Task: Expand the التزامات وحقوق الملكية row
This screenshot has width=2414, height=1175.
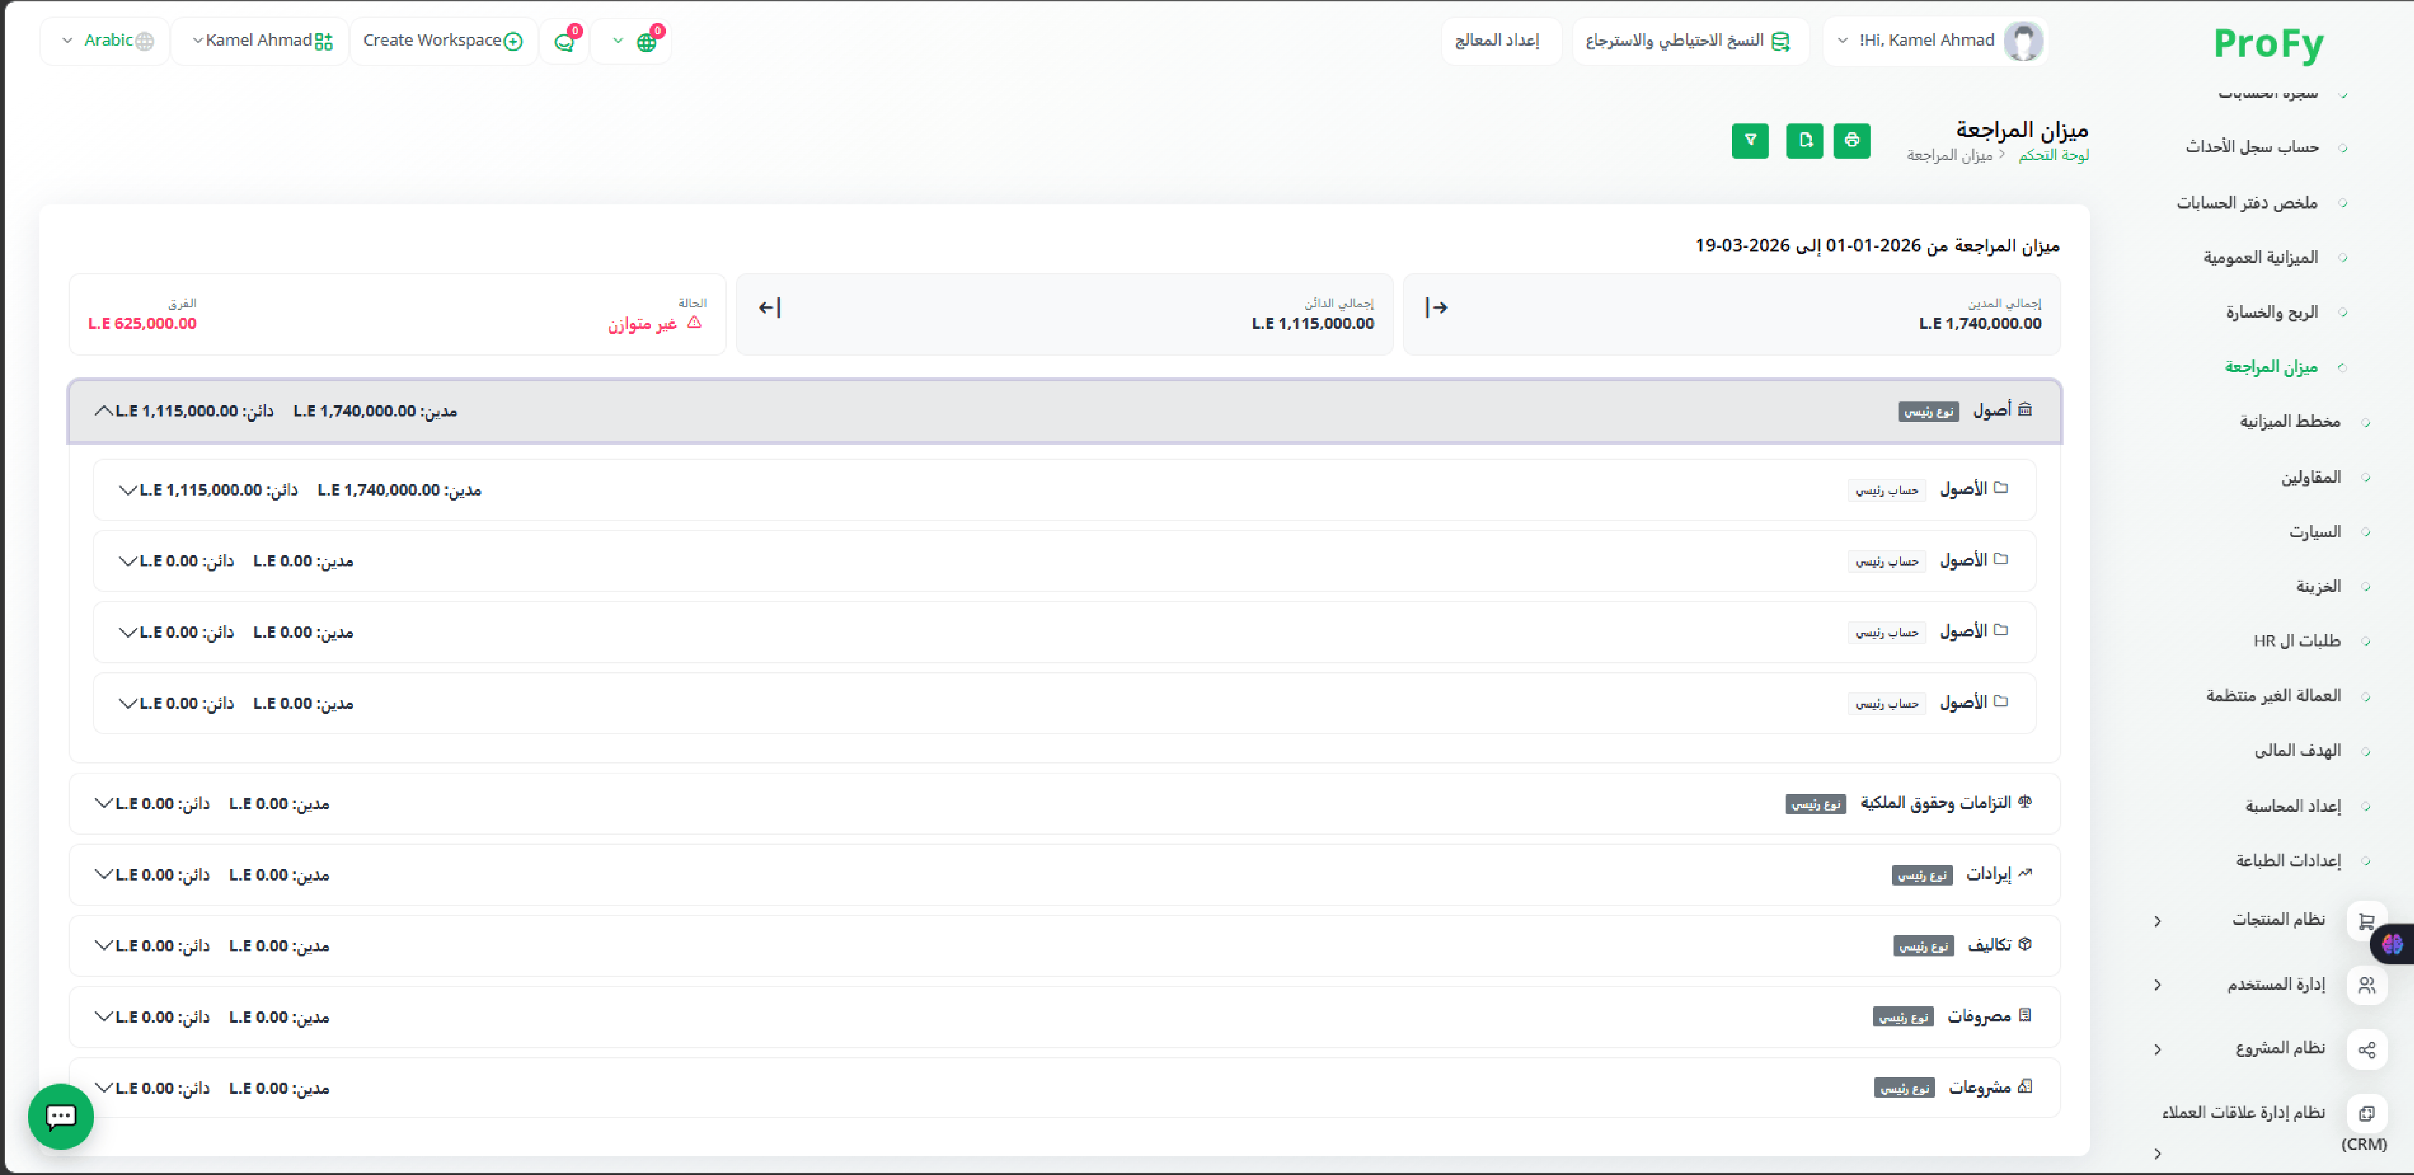Action: coord(1065,803)
